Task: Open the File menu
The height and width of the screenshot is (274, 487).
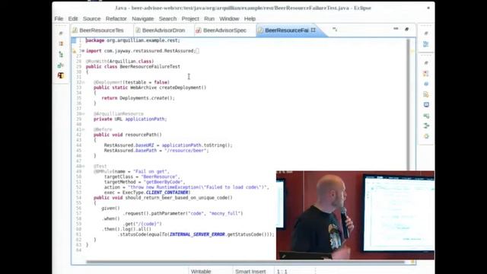Action: [x=59, y=18]
